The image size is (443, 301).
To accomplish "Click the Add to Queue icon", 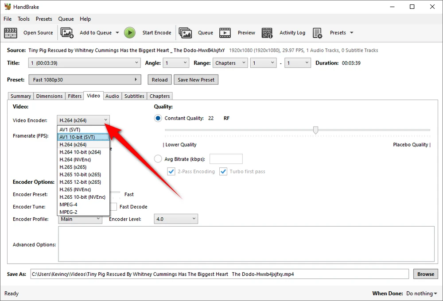I will (67, 33).
